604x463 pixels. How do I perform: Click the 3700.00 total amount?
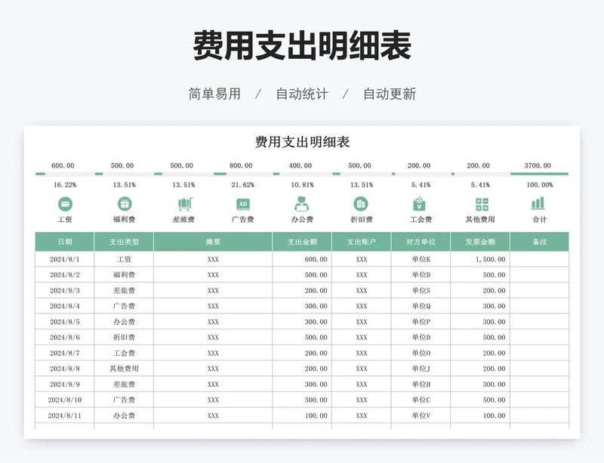[538, 165]
